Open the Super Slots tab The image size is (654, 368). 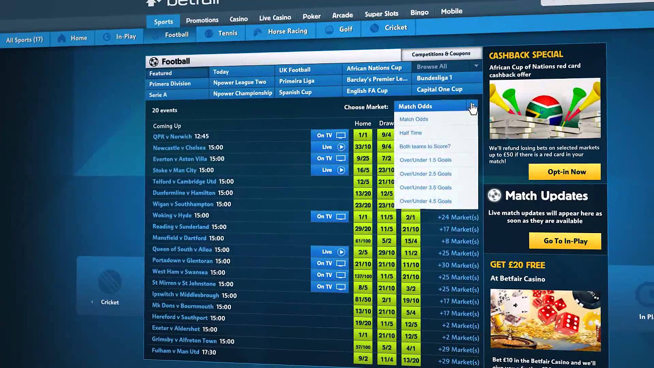pos(382,14)
